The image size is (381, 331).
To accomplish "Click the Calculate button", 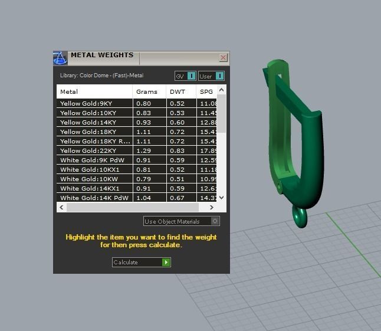I will tap(142, 262).
